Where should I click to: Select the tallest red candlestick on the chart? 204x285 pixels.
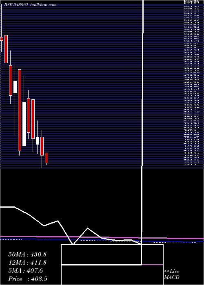(20, 110)
